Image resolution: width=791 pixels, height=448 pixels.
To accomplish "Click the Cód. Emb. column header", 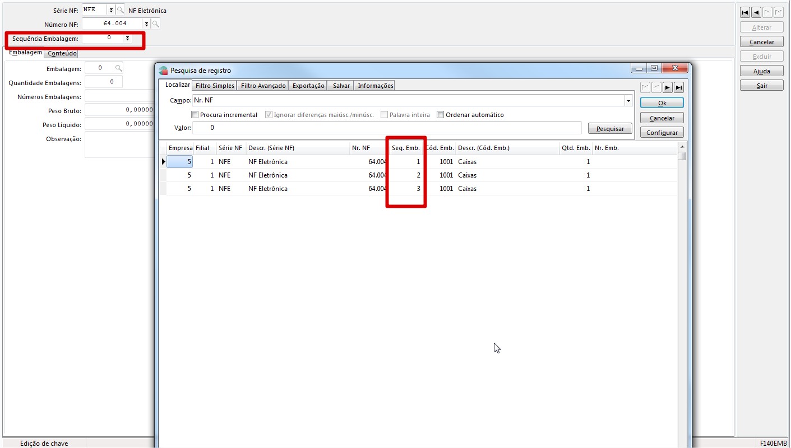I will 440,148.
